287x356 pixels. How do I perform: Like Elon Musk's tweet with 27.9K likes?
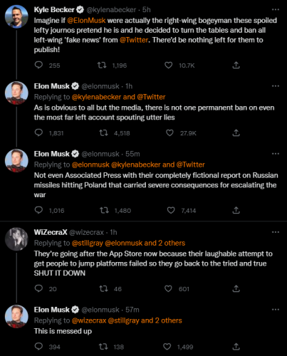(169, 132)
